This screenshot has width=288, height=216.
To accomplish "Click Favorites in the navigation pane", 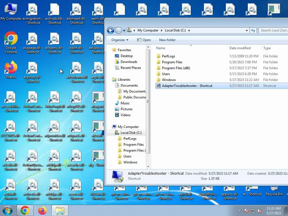I will click(x=124, y=50).
